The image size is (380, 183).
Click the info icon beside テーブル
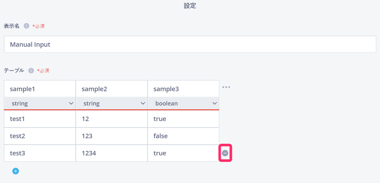(31, 71)
